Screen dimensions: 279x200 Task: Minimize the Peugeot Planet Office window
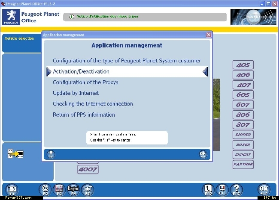(x=262, y=4)
